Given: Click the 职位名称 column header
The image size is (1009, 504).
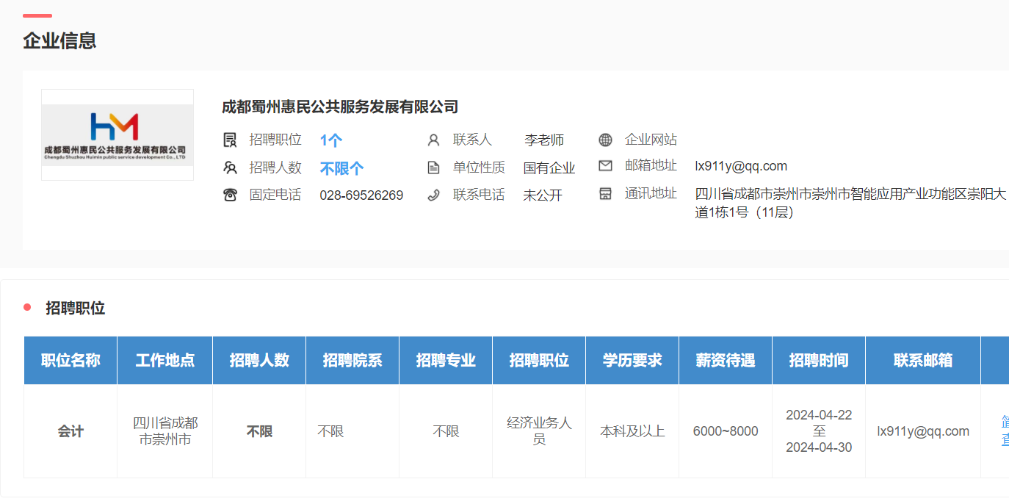Looking at the screenshot, I should (x=70, y=360).
